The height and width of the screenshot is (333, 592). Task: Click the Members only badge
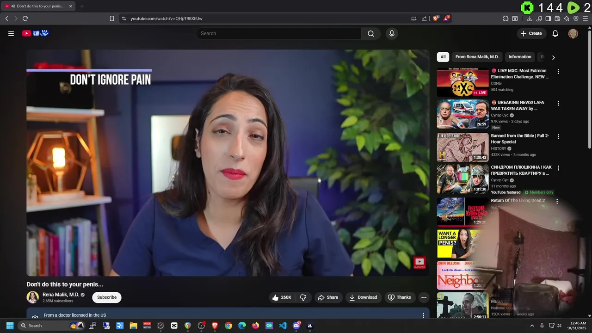click(x=539, y=192)
